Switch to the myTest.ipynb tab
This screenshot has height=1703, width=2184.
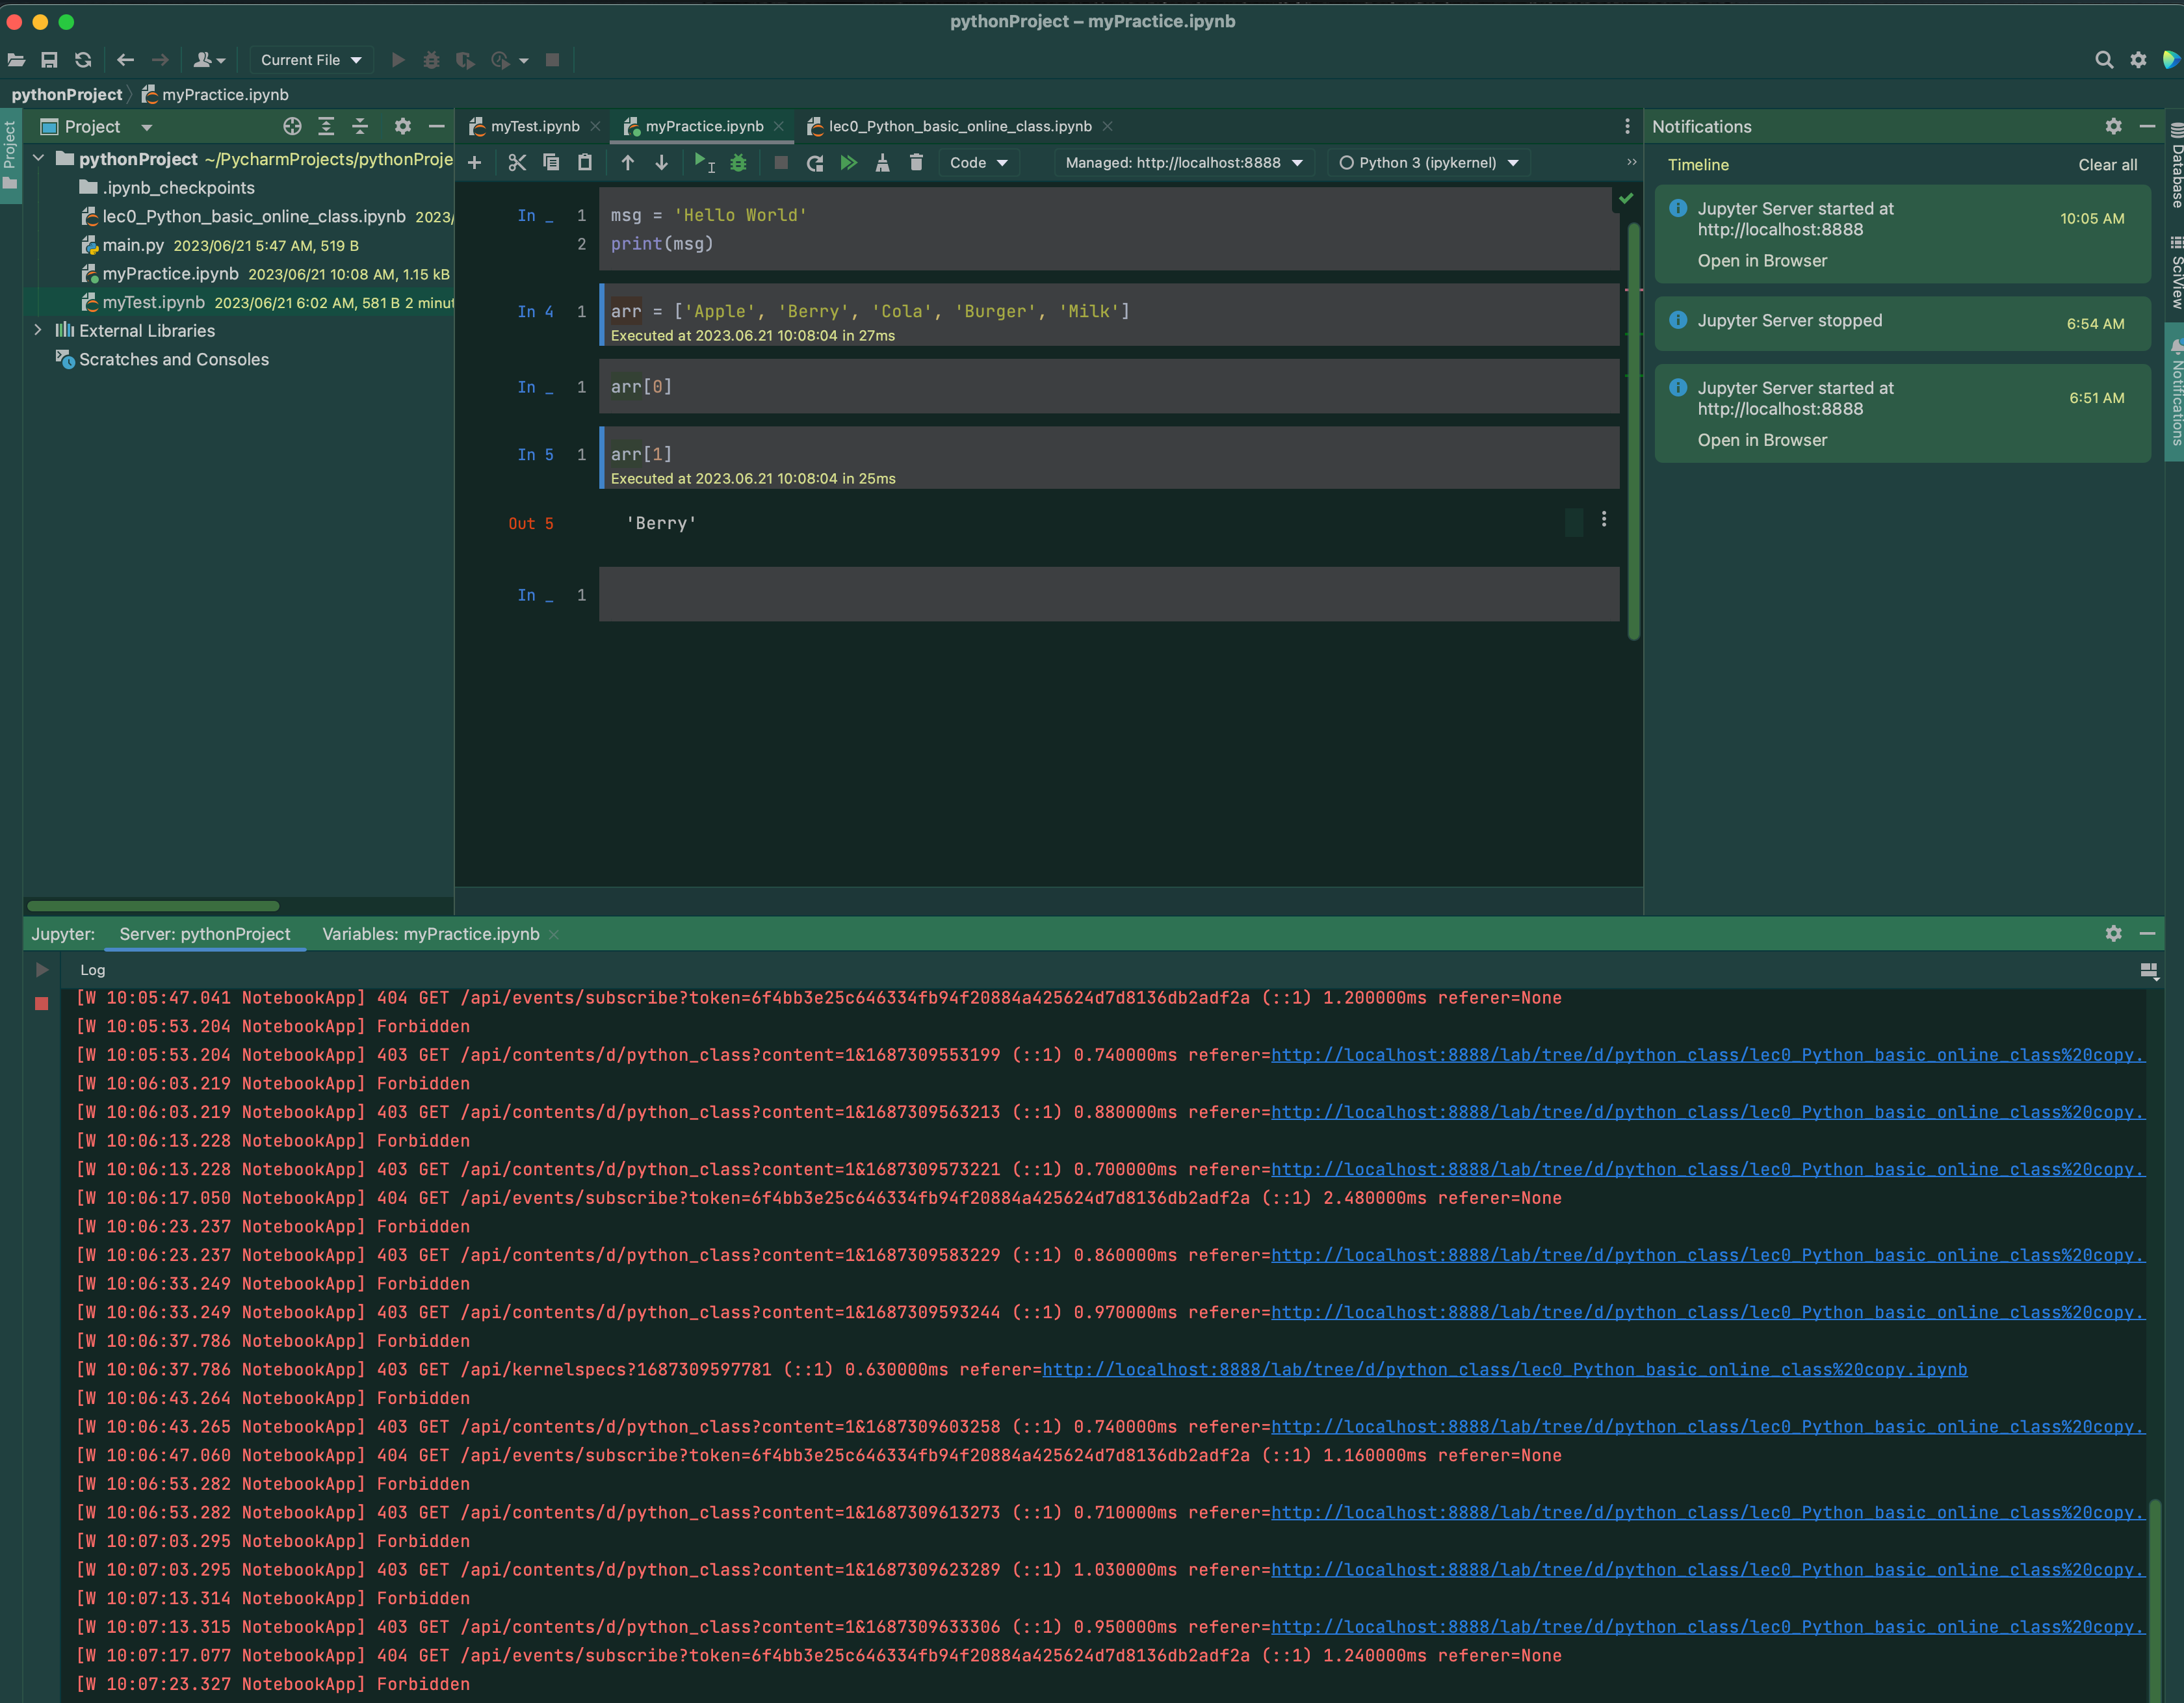click(534, 126)
